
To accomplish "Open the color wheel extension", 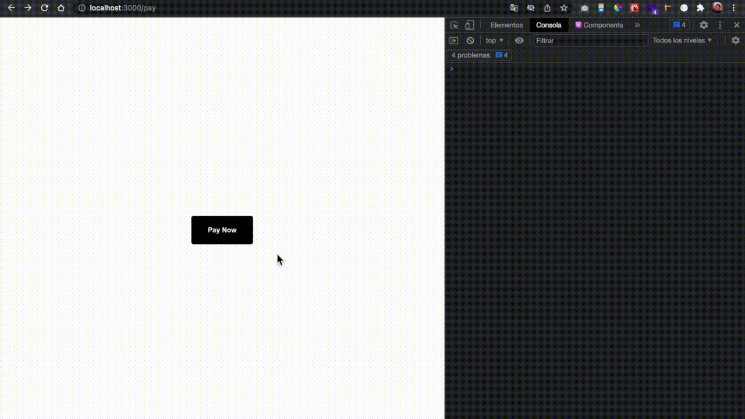I will pyautogui.click(x=618, y=8).
